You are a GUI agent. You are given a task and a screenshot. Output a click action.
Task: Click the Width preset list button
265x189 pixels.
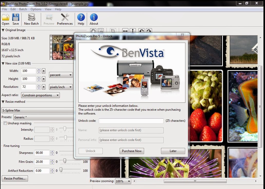[x=44, y=71]
